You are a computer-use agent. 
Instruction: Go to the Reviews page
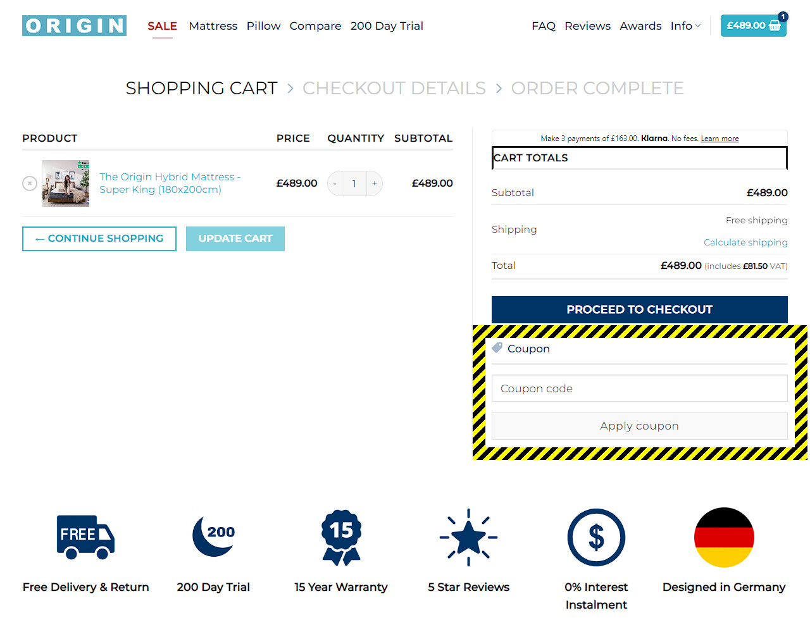tap(587, 26)
